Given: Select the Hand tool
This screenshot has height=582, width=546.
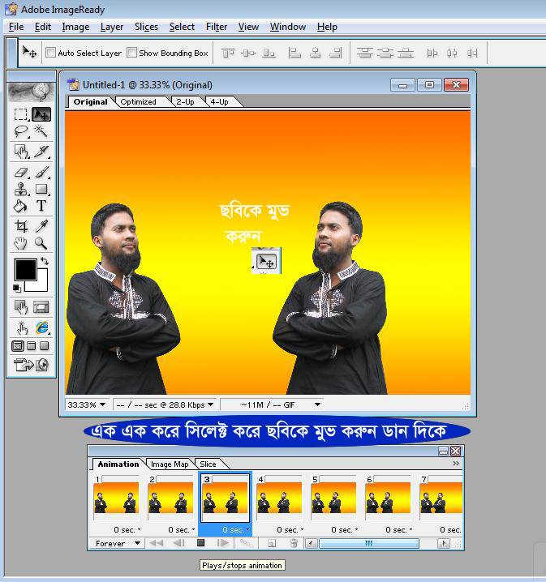Looking at the screenshot, I should click(21, 243).
